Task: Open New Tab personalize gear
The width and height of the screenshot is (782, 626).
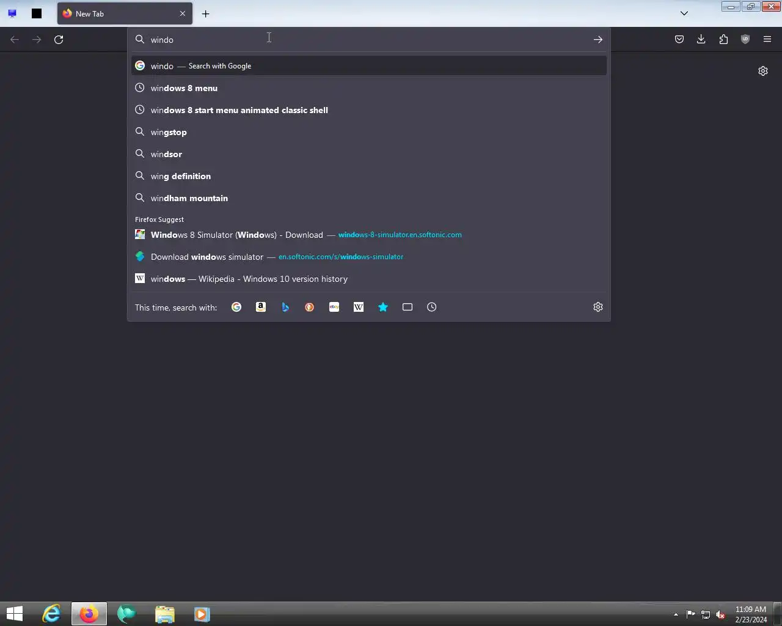Action: click(x=763, y=71)
